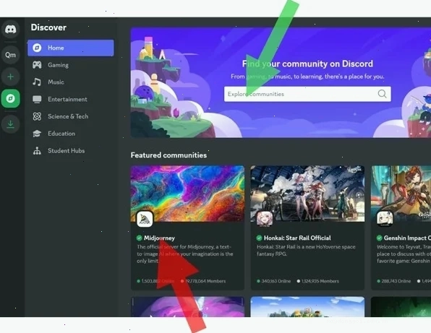431x333 pixels.
Task: Select the Home category
Action: [71, 48]
